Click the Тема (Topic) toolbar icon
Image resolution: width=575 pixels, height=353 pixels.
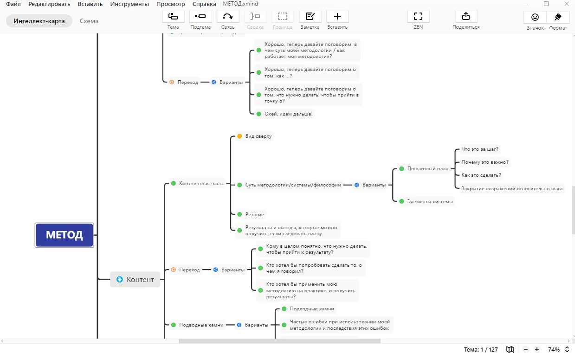pos(173,17)
